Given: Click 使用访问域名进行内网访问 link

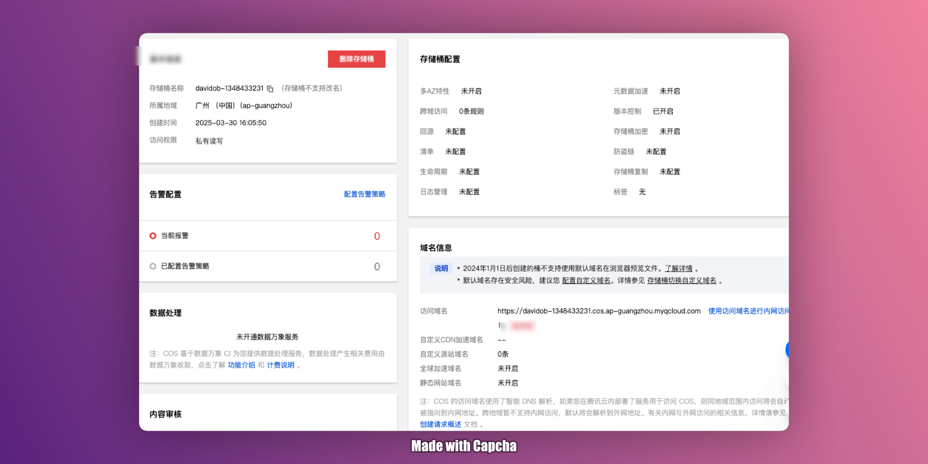Looking at the screenshot, I should (x=748, y=311).
